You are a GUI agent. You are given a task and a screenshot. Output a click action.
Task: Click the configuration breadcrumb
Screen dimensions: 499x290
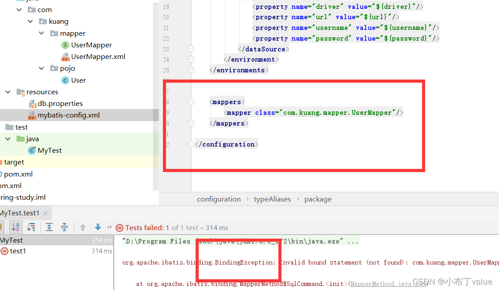[x=219, y=199]
